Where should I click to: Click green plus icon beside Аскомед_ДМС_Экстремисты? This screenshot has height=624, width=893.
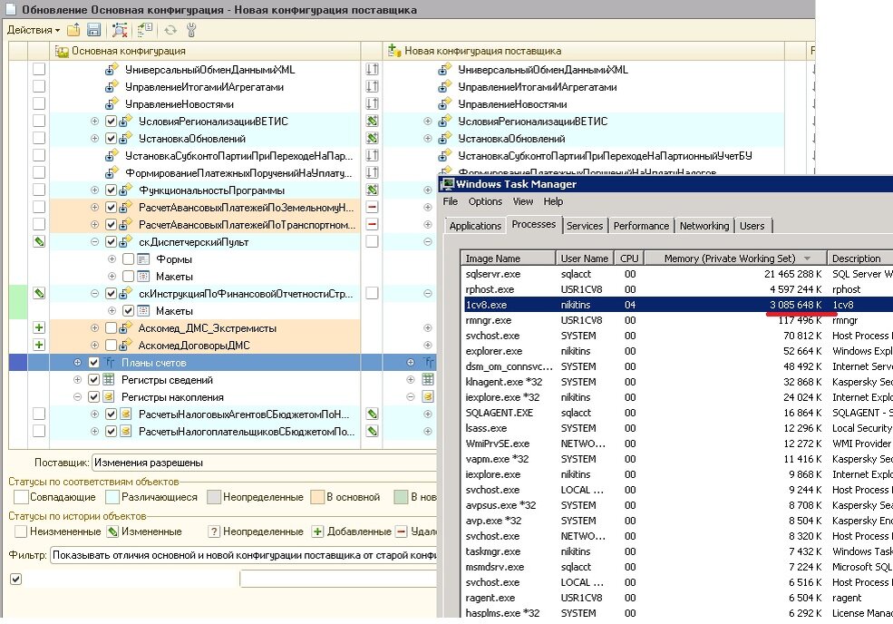coord(39,327)
